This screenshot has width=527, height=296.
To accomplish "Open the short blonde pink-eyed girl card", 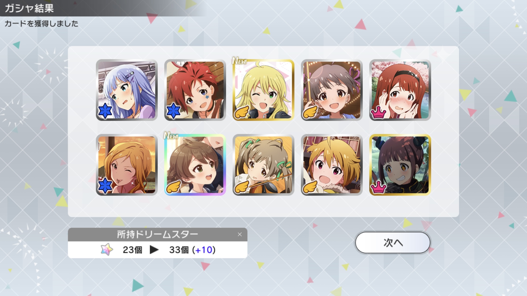I will (332, 165).
